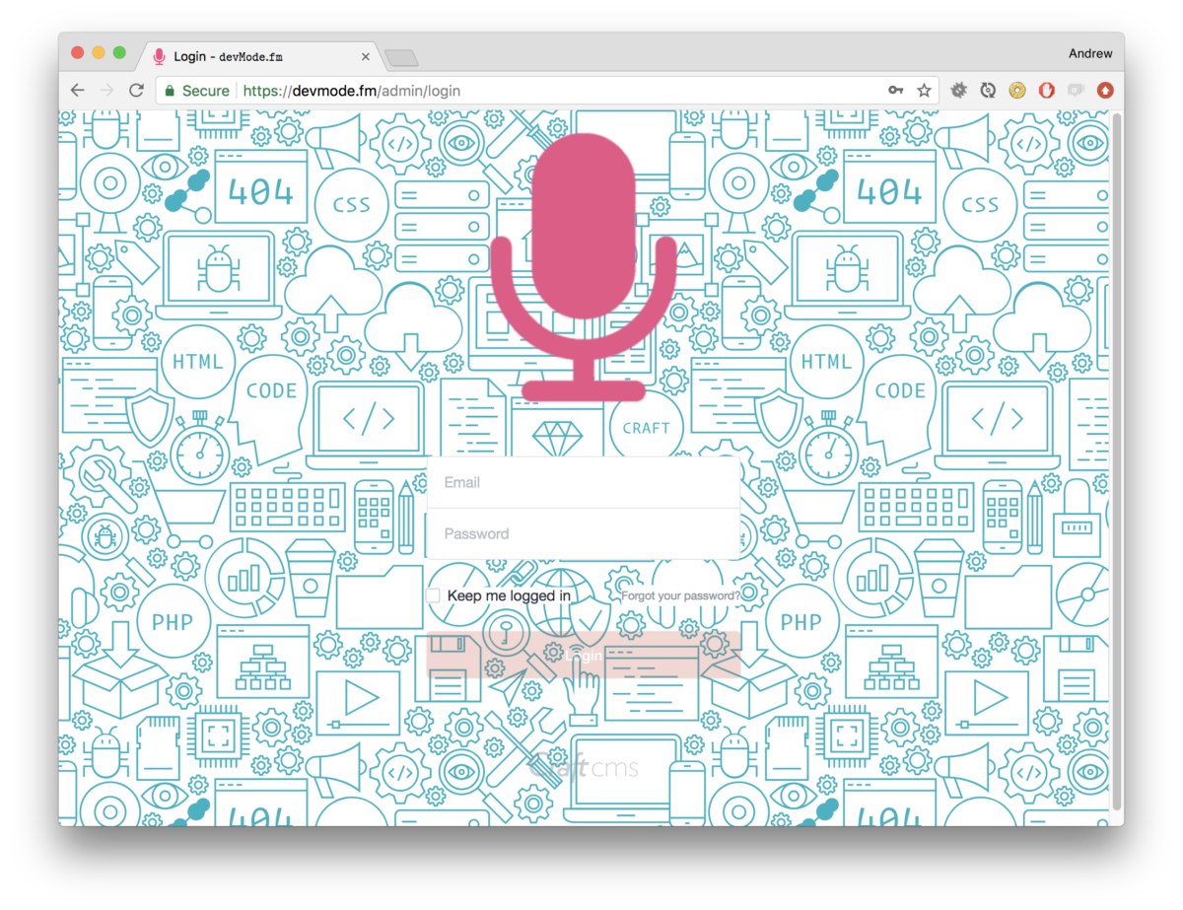The height and width of the screenshot is (910, 1183).
Task: Click the saved passwords key icon
Action: pyautogui.click(x=895, y=91)
